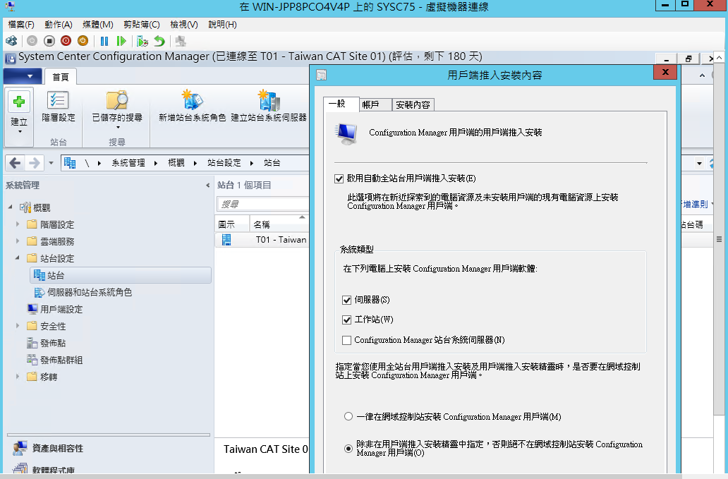Open the navigation history dropdown arrow
Image resolution: width=728 pixels, height=479 pixels.
click(51, 163)
